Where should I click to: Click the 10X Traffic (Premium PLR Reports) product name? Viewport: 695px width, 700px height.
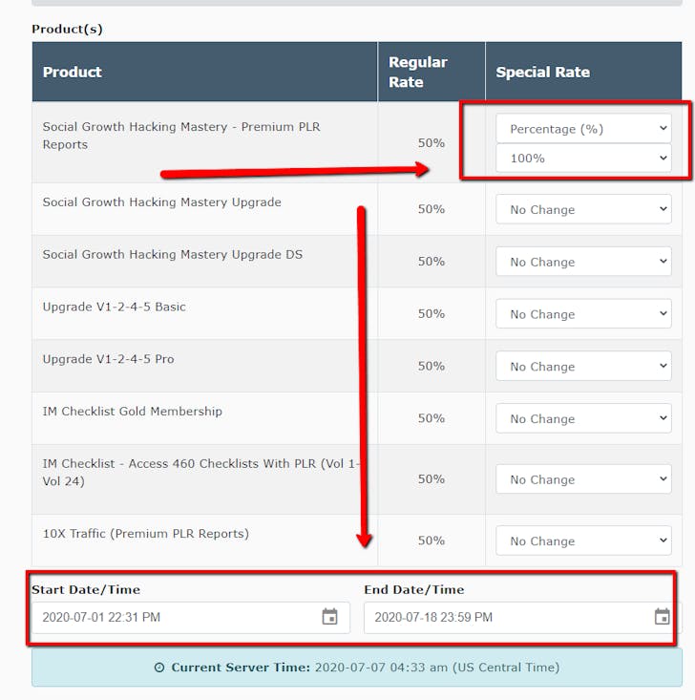[145, 534]
